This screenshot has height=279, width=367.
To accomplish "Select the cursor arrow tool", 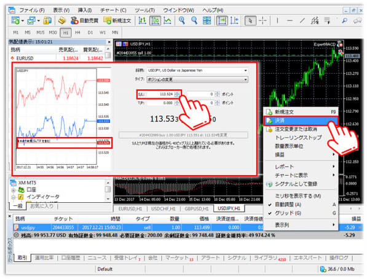I will 250,21.
